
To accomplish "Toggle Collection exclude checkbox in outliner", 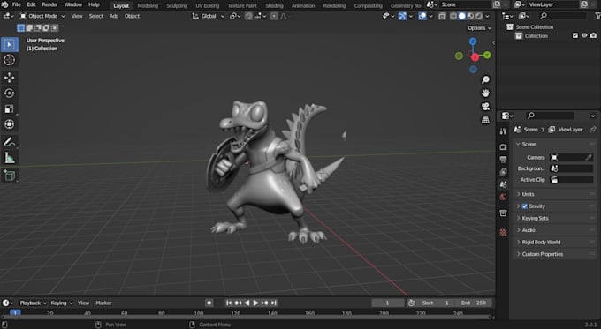I will [575, 35].
